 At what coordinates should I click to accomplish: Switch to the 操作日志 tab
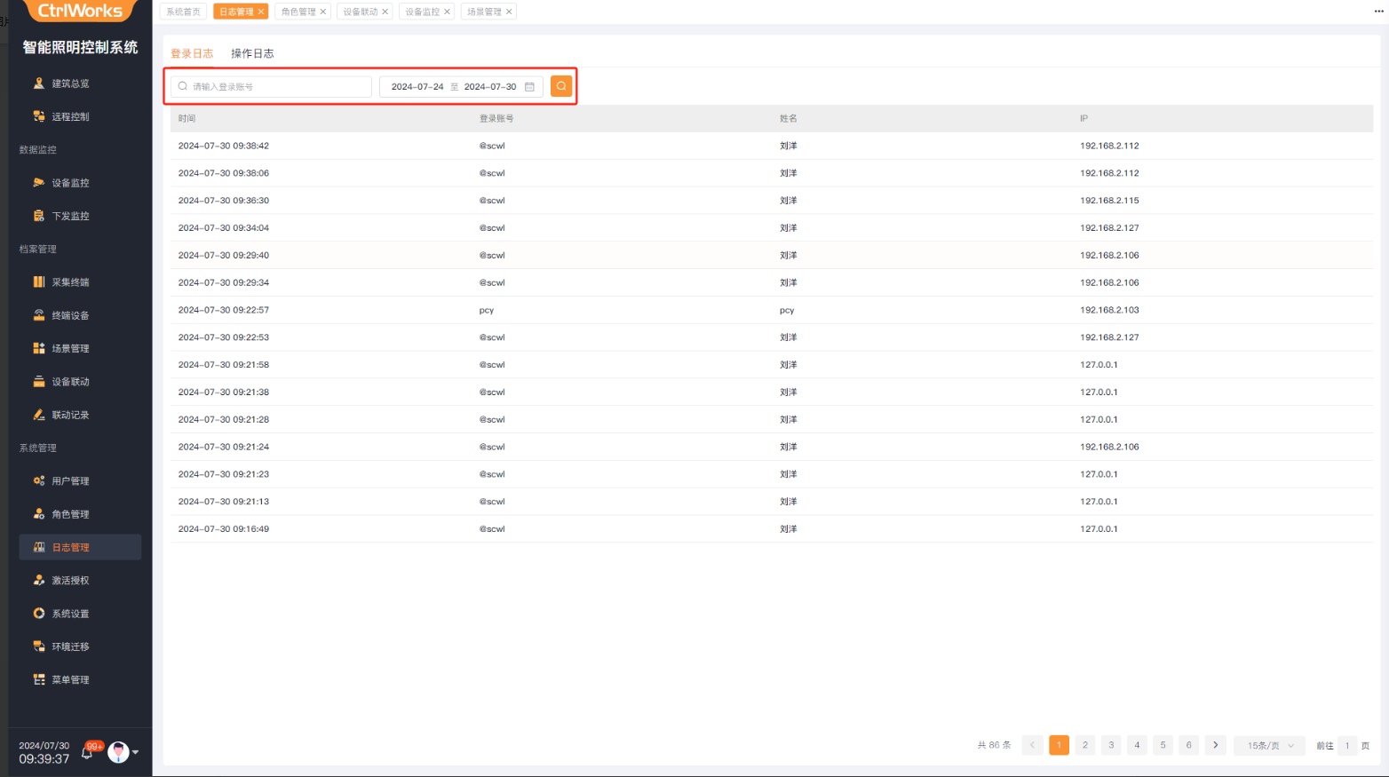(252, 53)
